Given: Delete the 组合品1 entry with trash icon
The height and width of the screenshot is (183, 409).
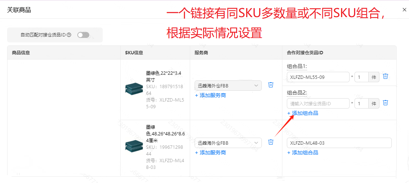Looking at the screenshot, I should (385, 76).
